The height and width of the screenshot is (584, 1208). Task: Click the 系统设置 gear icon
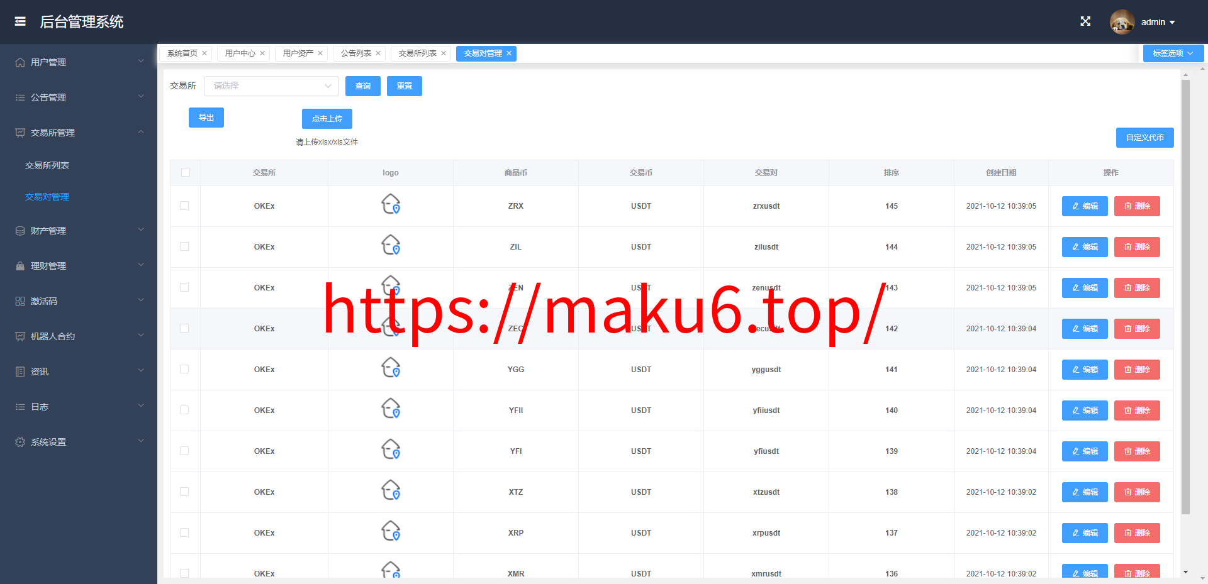click(20, 442)
